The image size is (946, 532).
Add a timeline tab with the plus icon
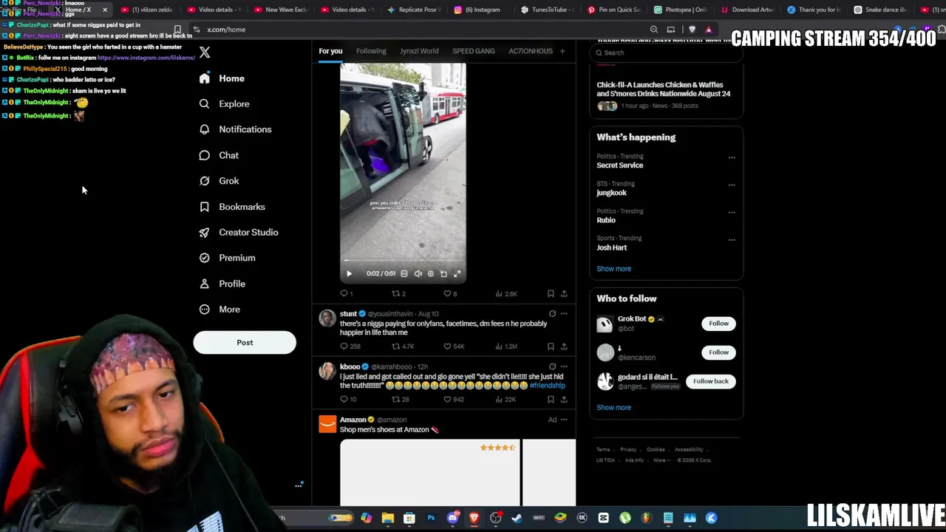[562, 51]
